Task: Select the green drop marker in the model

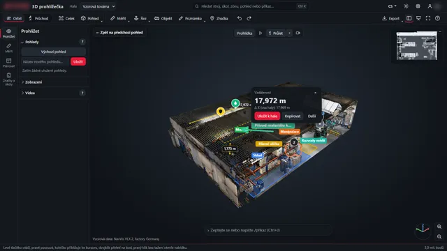Action: pos(235,103)
